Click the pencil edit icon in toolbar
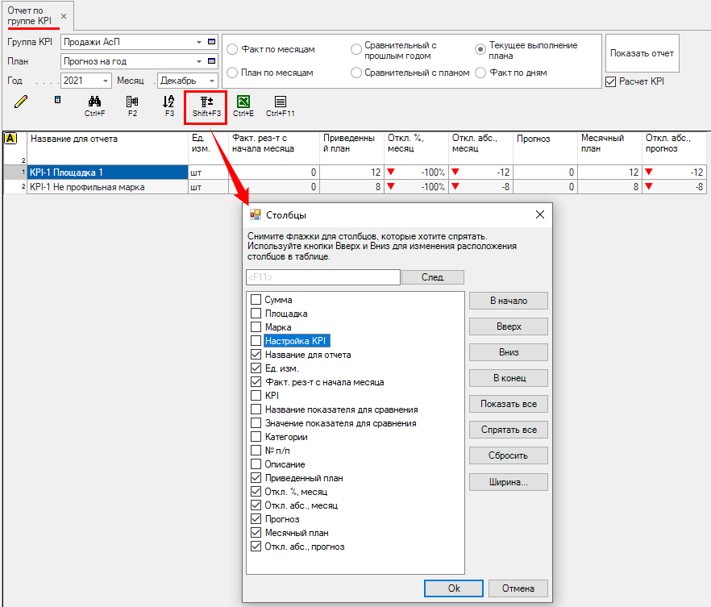Screen dimensions: 711x607 pyautogui.click(x=21, y=101)
